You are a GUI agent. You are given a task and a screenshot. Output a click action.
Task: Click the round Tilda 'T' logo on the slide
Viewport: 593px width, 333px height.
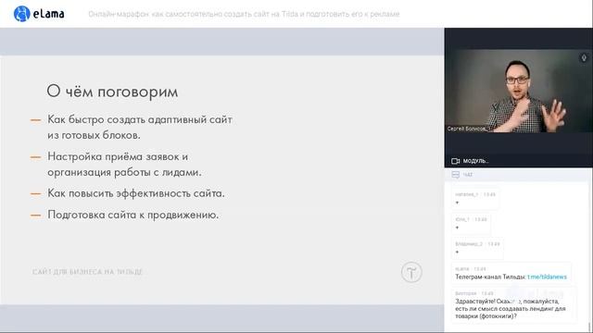[x=411, y=272]
